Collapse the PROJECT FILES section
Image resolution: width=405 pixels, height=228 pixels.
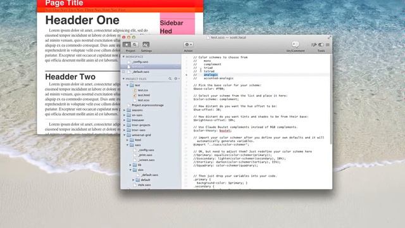click(124, 79)
